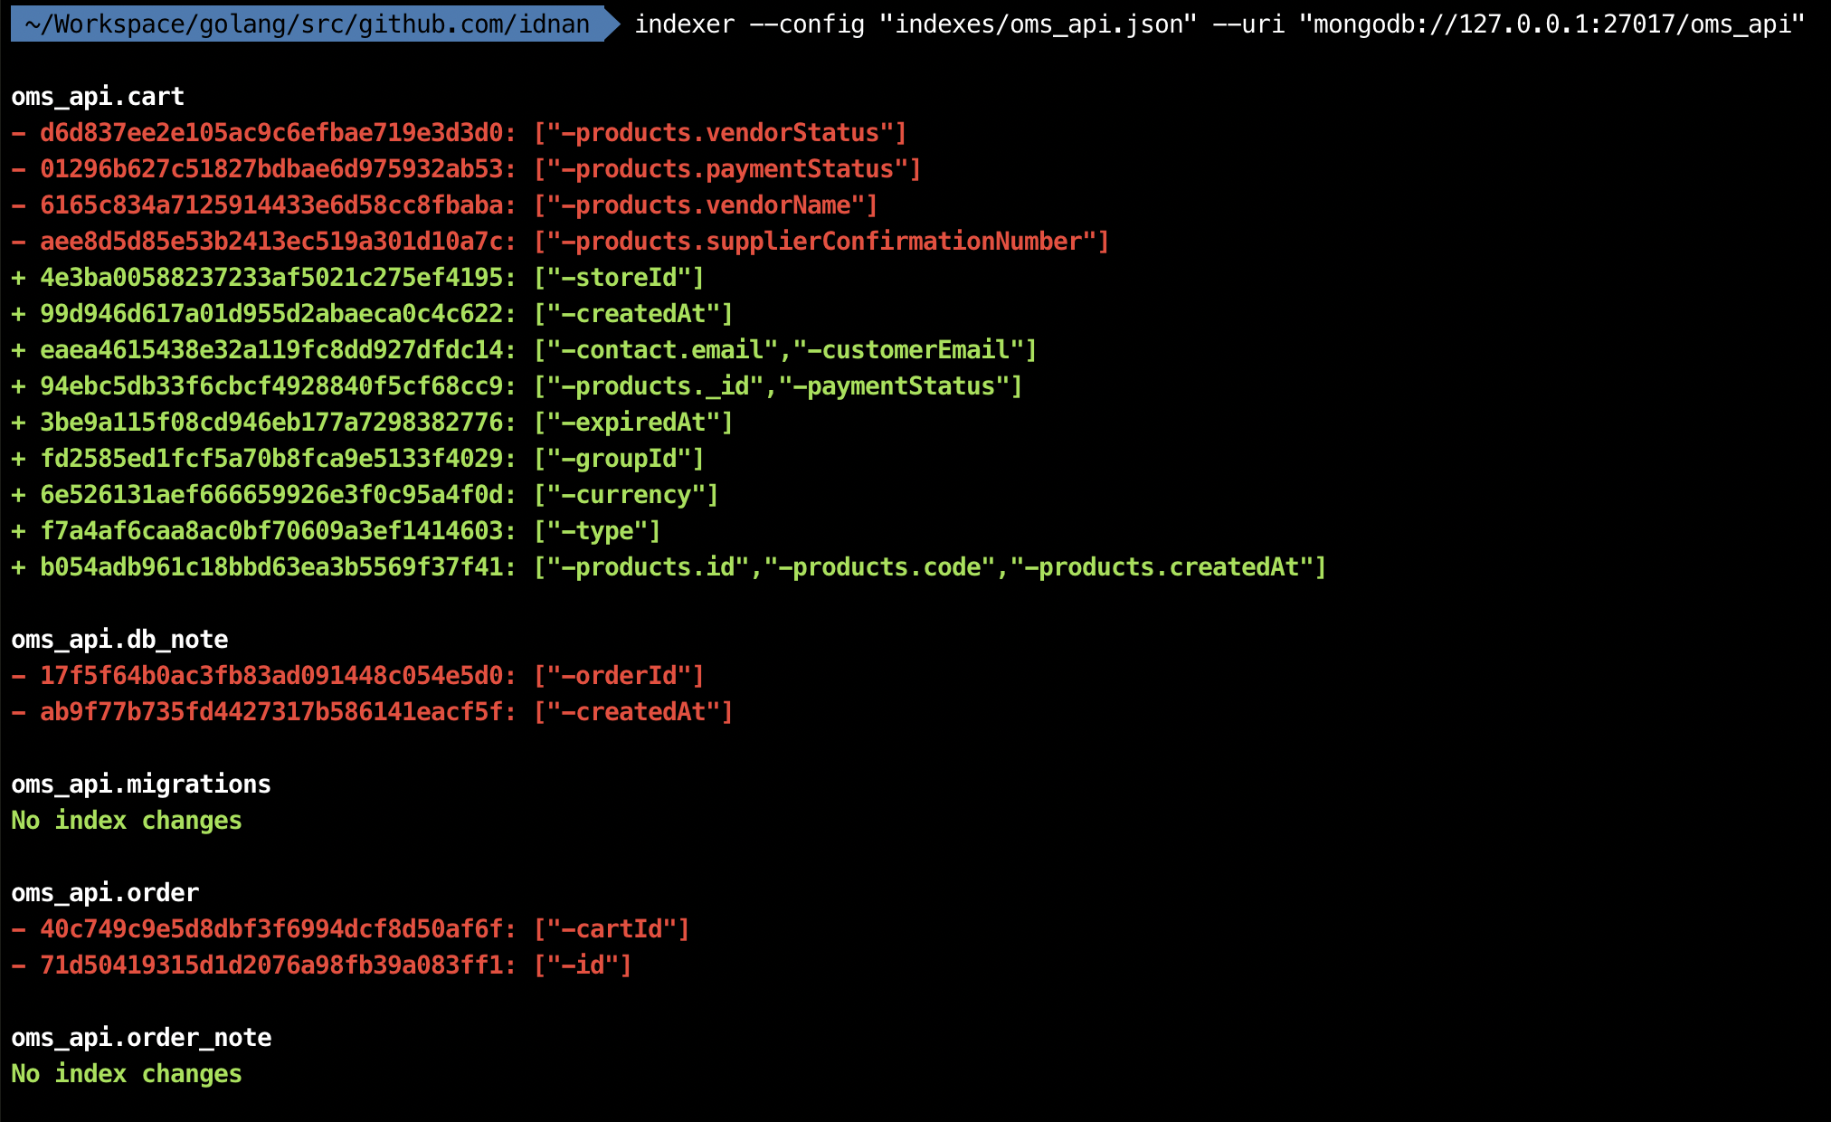
Task: Click the indexer command word
Action: (684, 24)
